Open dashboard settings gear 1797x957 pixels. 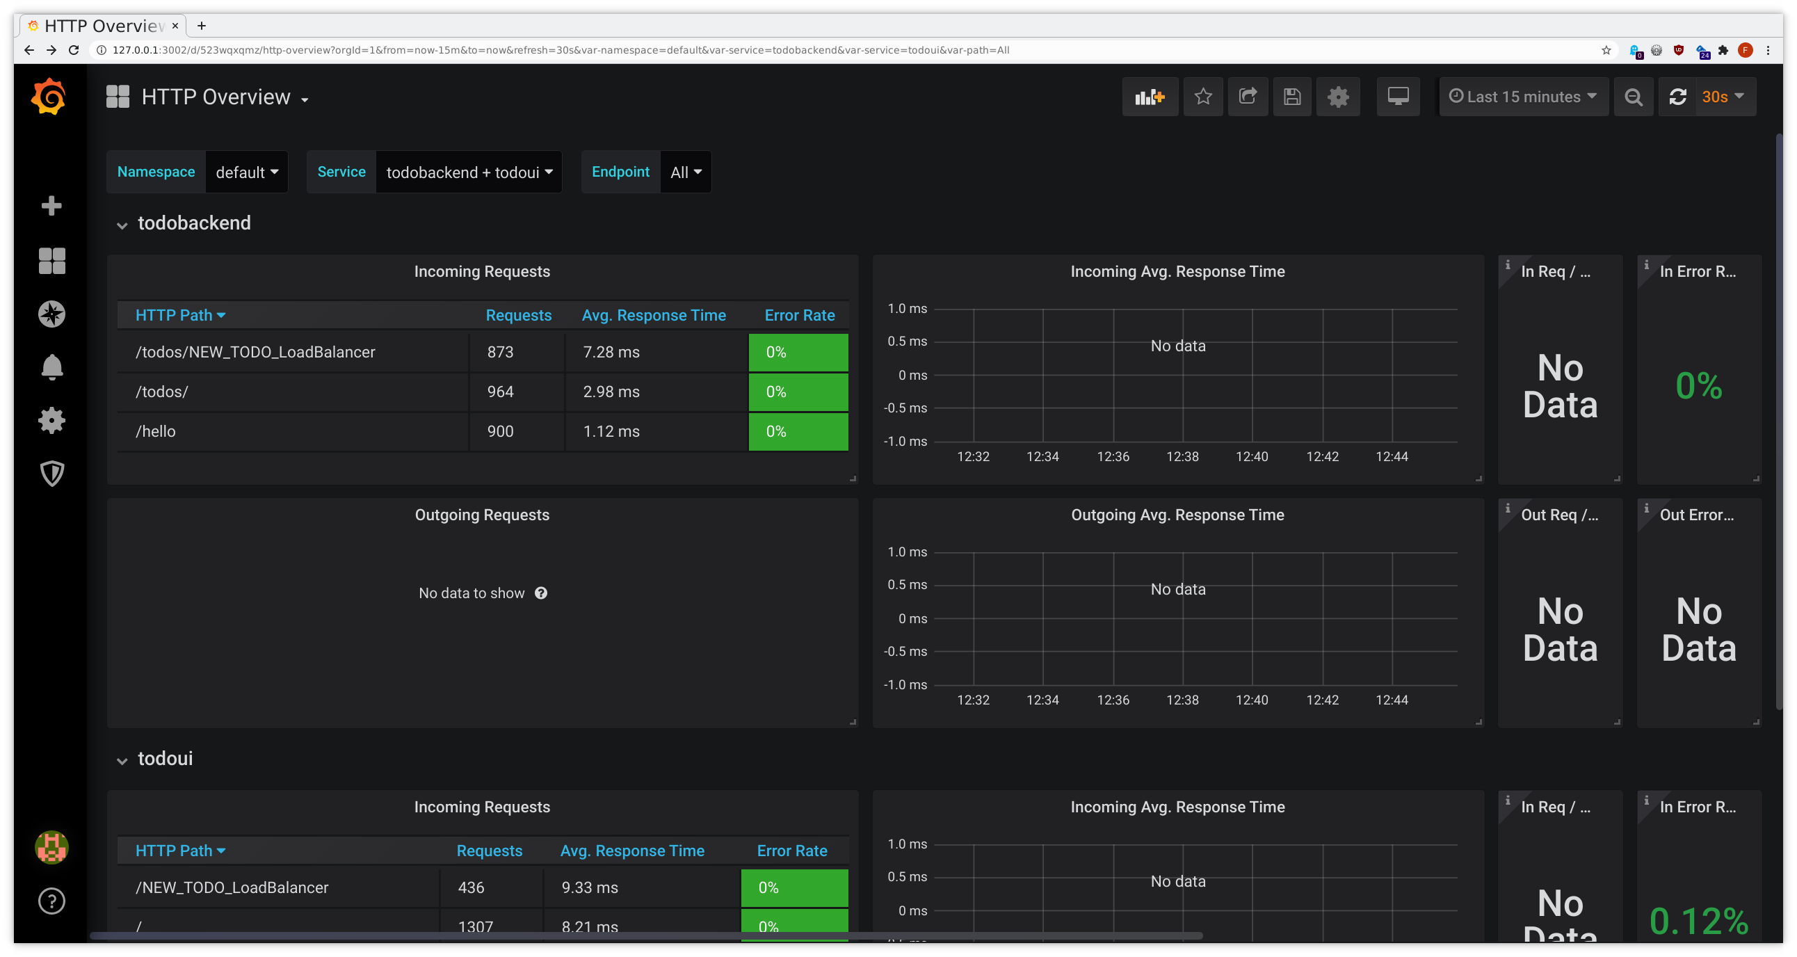point(1337,97)
